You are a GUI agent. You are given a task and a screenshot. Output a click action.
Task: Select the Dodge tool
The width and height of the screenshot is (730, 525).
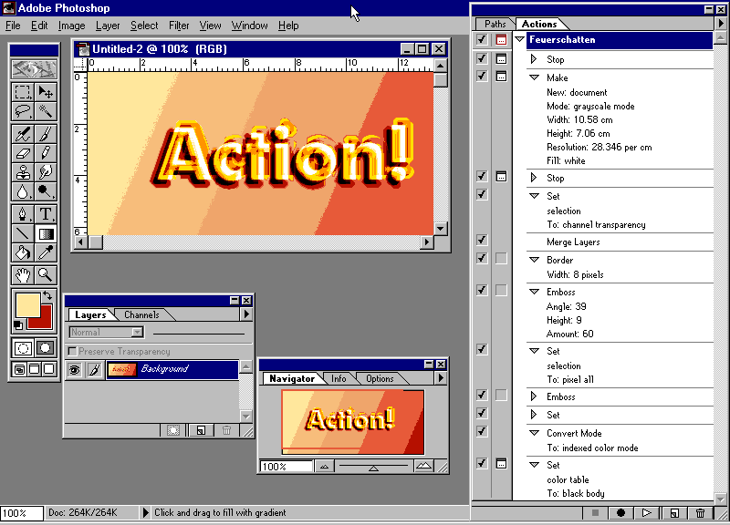coord(46,191)
